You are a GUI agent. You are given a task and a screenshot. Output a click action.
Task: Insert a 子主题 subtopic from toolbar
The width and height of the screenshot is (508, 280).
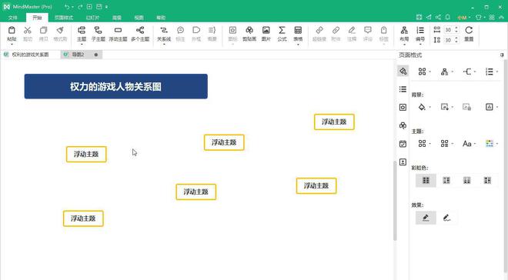(x=98, y=34)
